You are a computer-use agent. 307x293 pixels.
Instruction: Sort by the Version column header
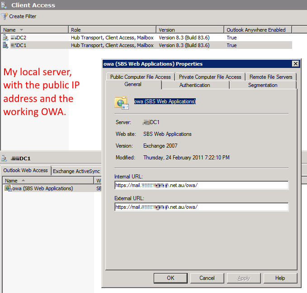[x=190, y=30]
